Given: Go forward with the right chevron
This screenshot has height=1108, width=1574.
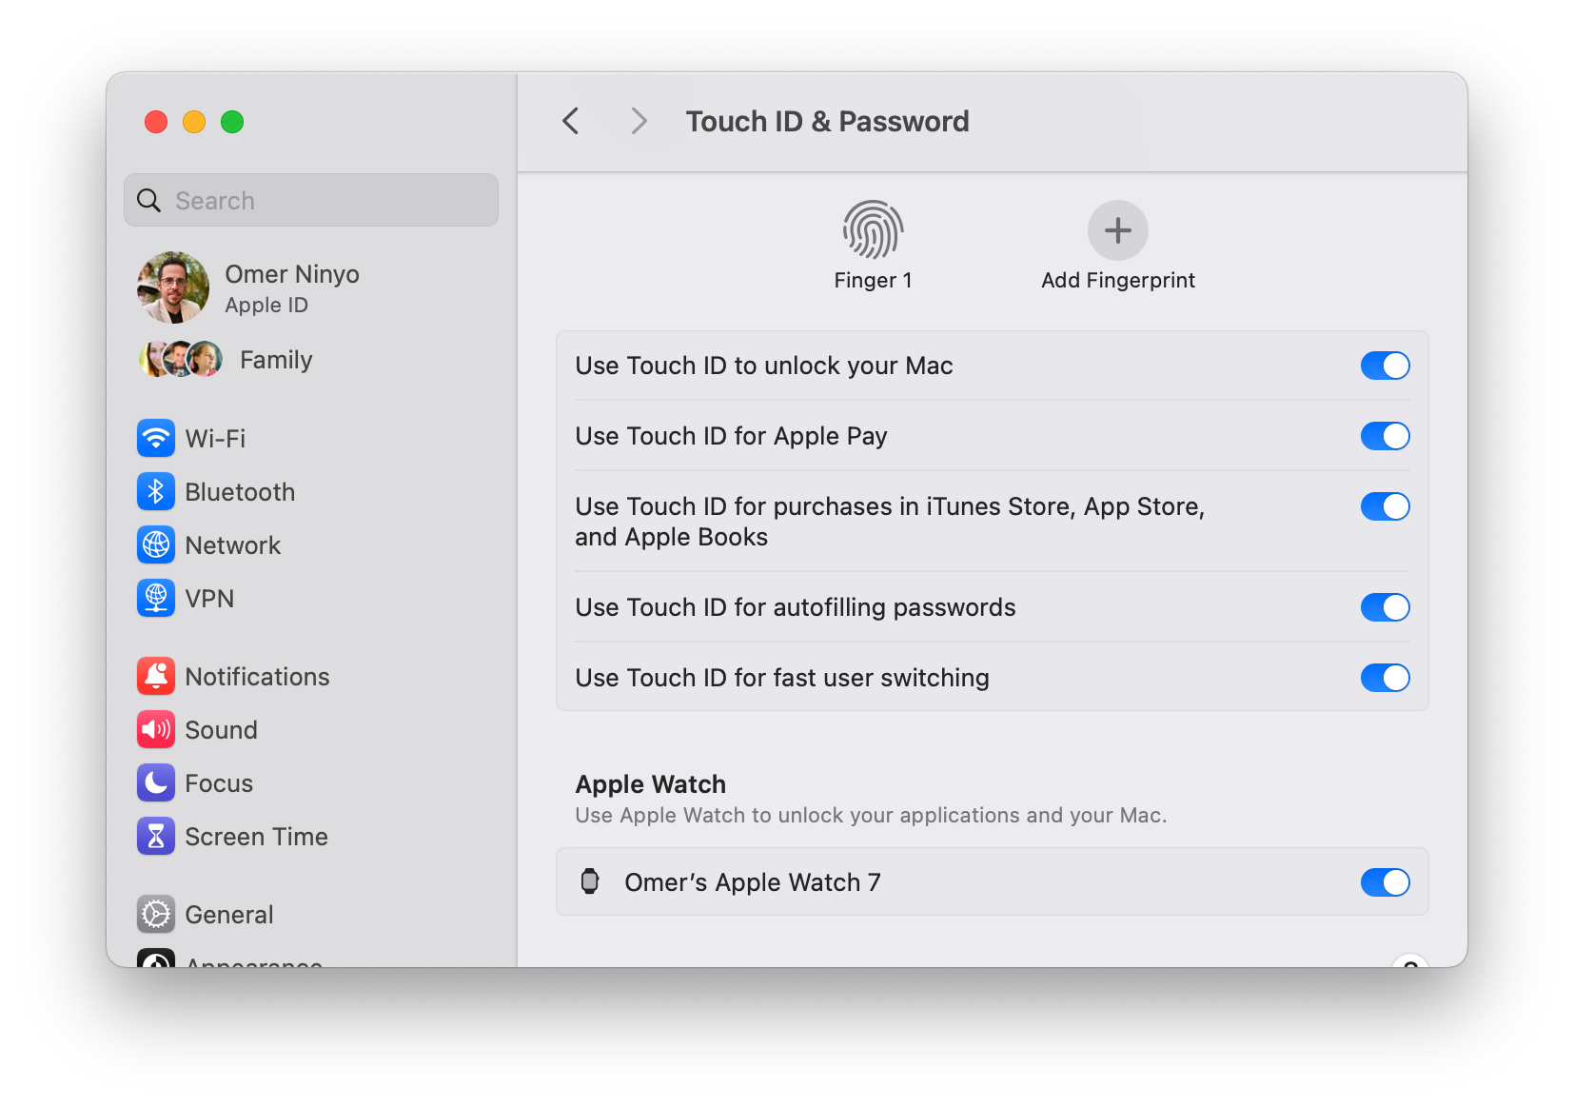Looking at the screenshot, I should tap(639, 121).
